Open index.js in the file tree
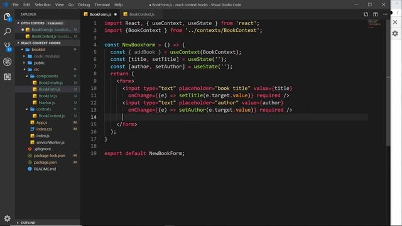Image resolution: width=402 pixels, height=226 pixels. click(x=48, y=136)
